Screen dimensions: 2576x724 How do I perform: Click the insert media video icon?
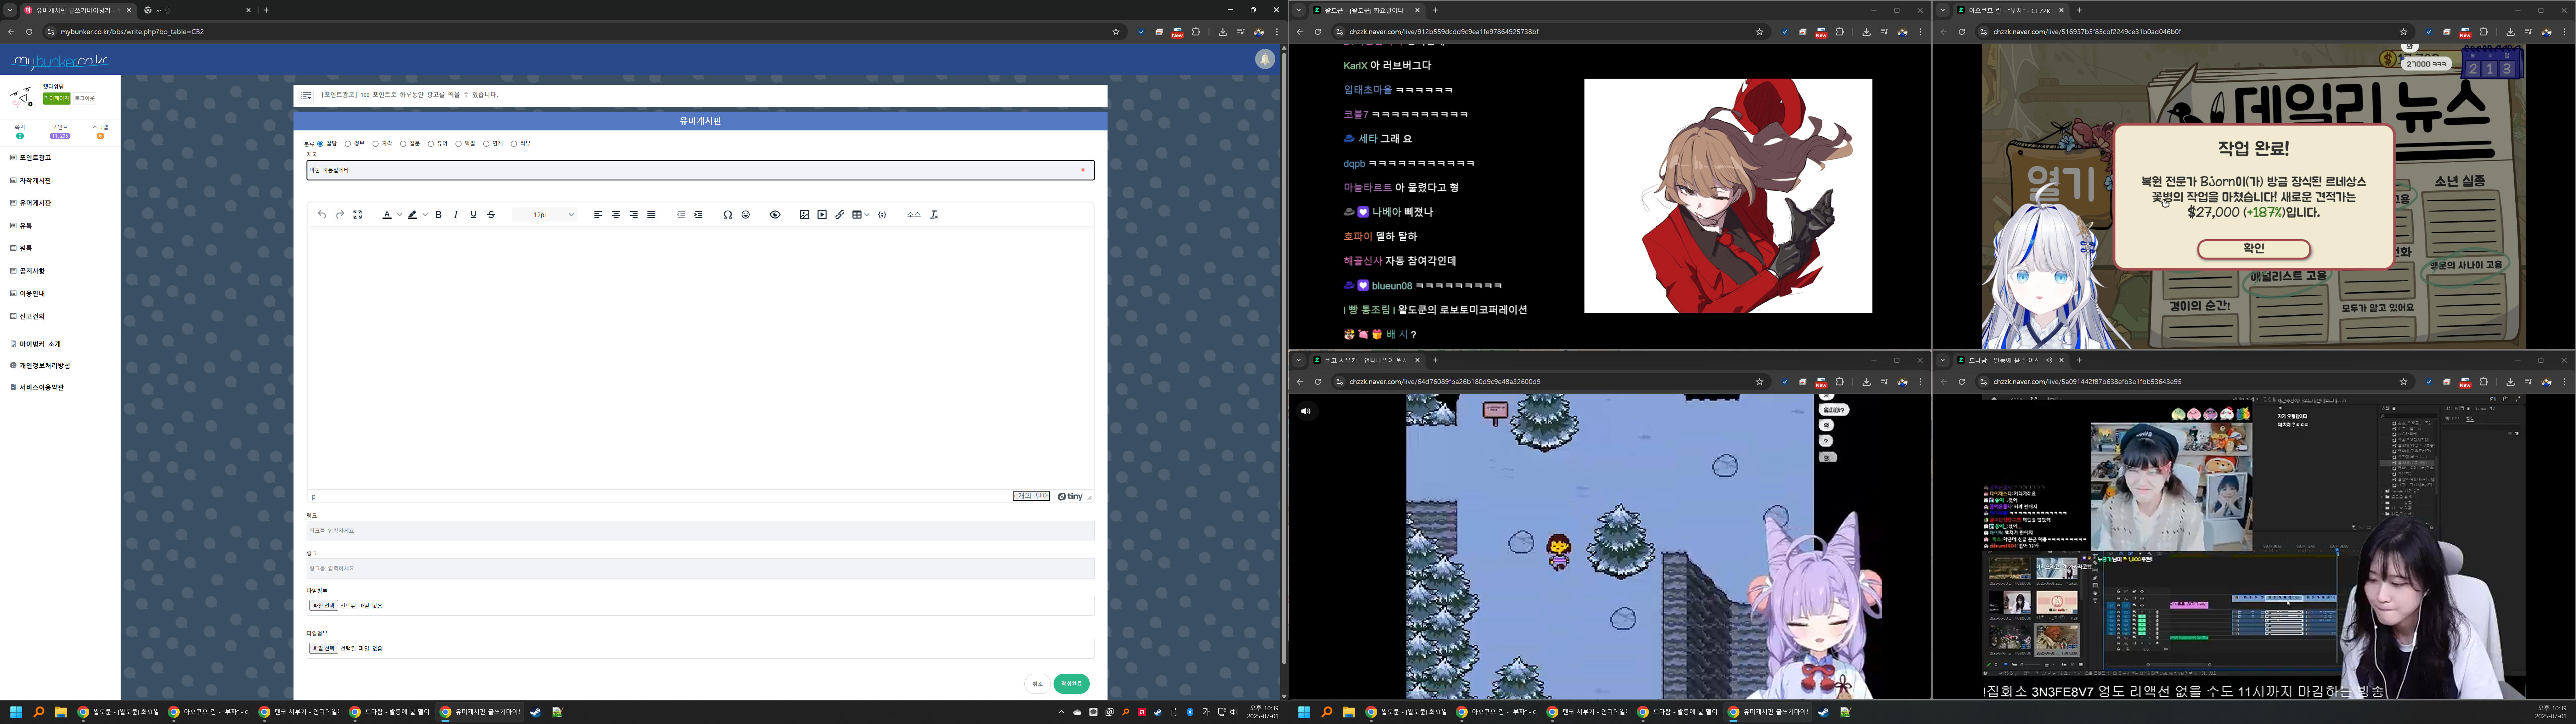[822, 215]
